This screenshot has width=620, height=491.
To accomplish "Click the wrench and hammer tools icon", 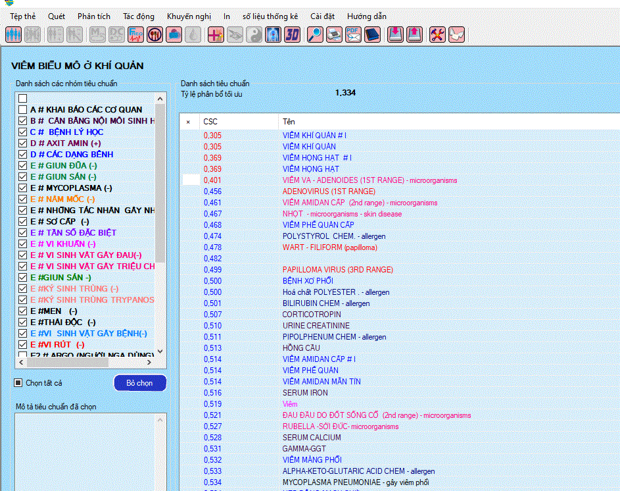I will click(x=437, y=34).
